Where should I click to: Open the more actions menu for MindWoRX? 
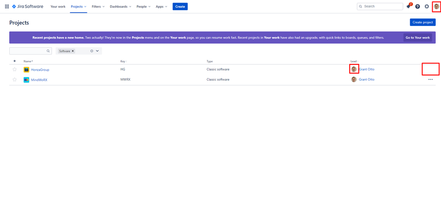click(x=430, y=79)
